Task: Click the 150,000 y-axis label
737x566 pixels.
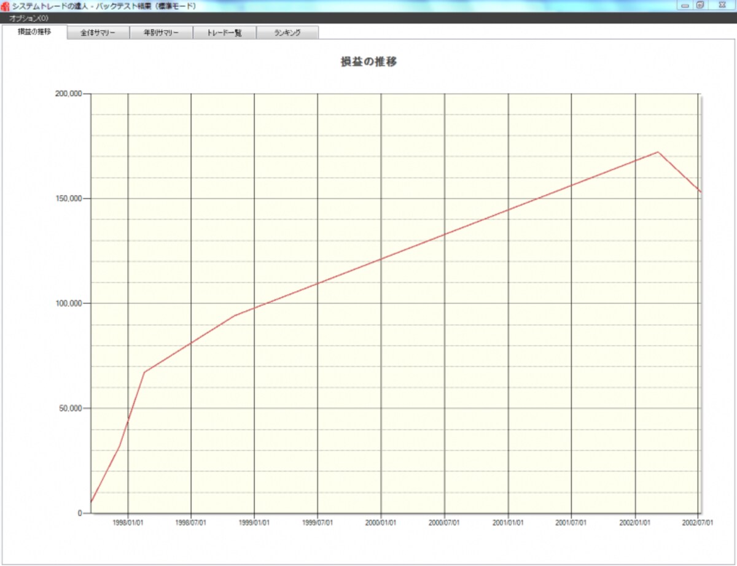Action: click(x=68, y=199)
